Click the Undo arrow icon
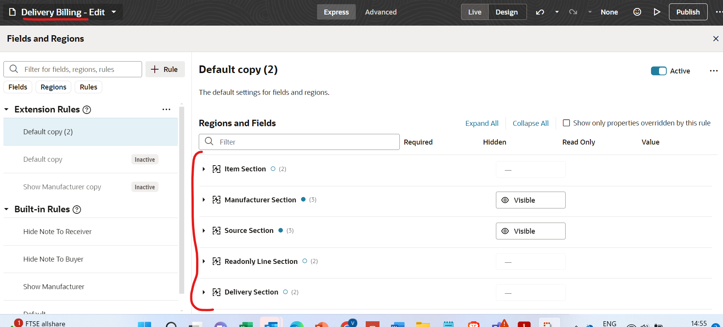 click(x=540, y=12)
